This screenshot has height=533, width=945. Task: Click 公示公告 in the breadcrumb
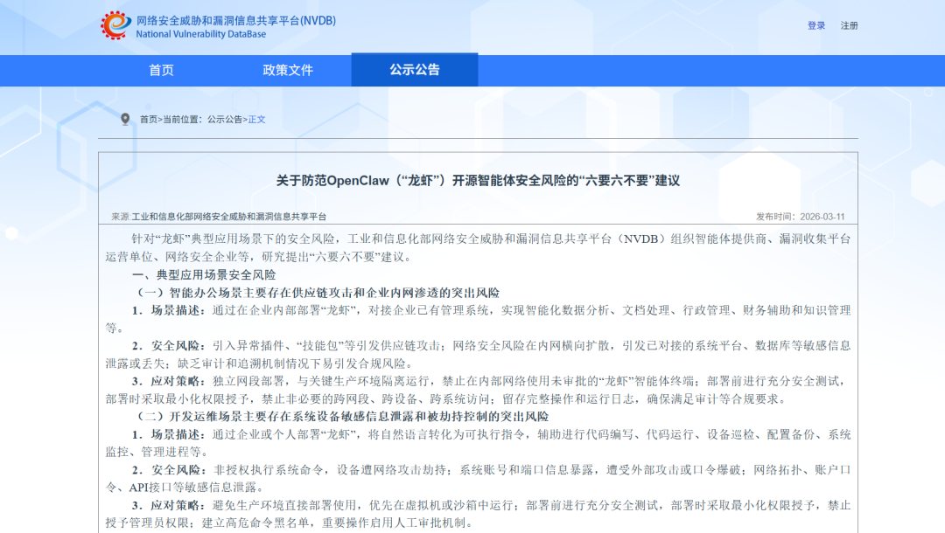point(225,120)
